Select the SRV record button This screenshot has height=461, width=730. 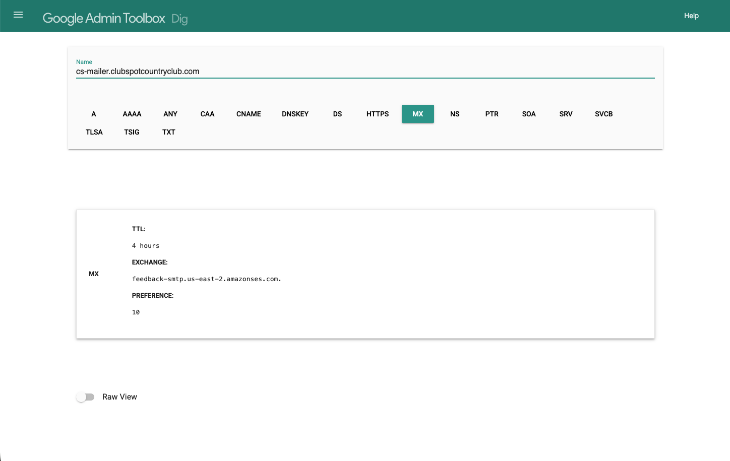coord(566,114)
